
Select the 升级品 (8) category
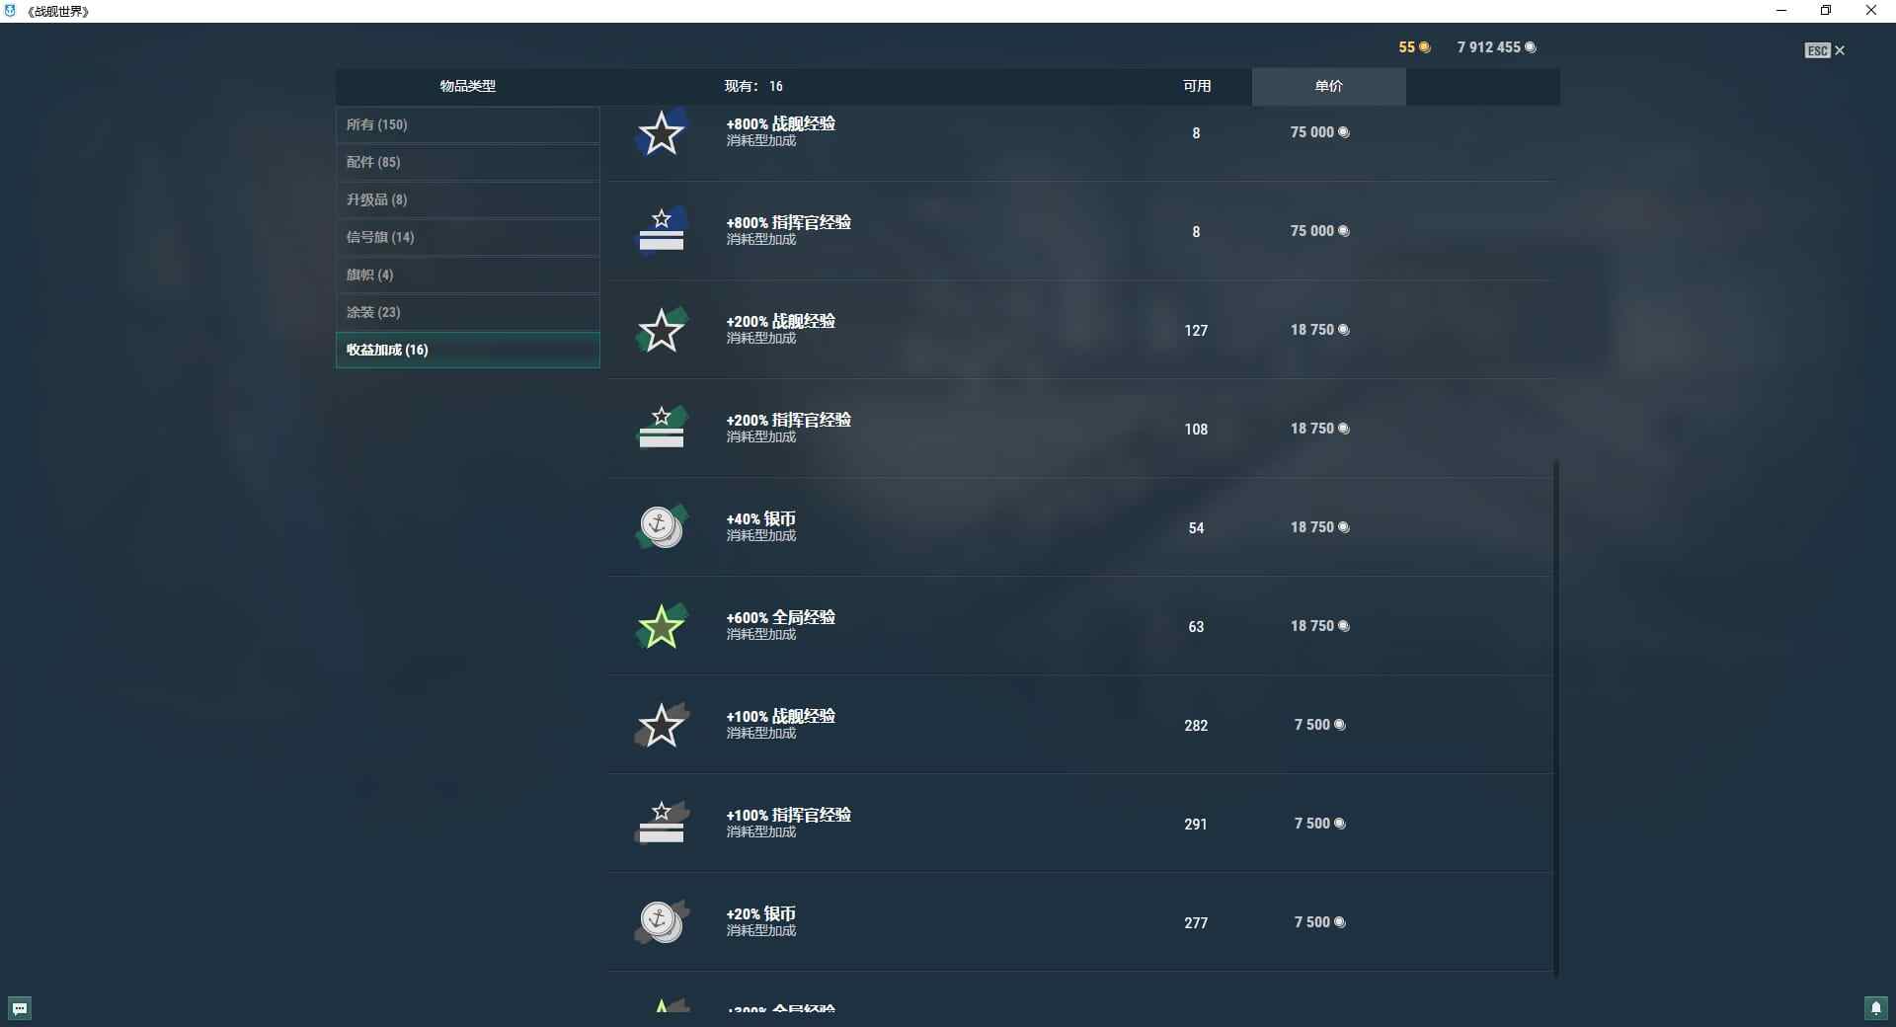(x=468, y=199)
